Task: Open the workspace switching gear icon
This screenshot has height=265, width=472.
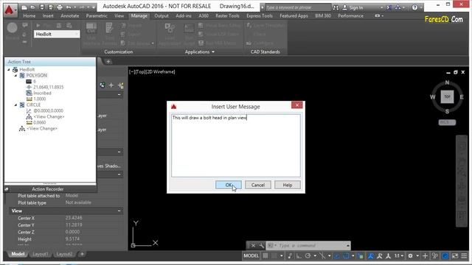Action: pyautogui.click(x=410, y=256)
